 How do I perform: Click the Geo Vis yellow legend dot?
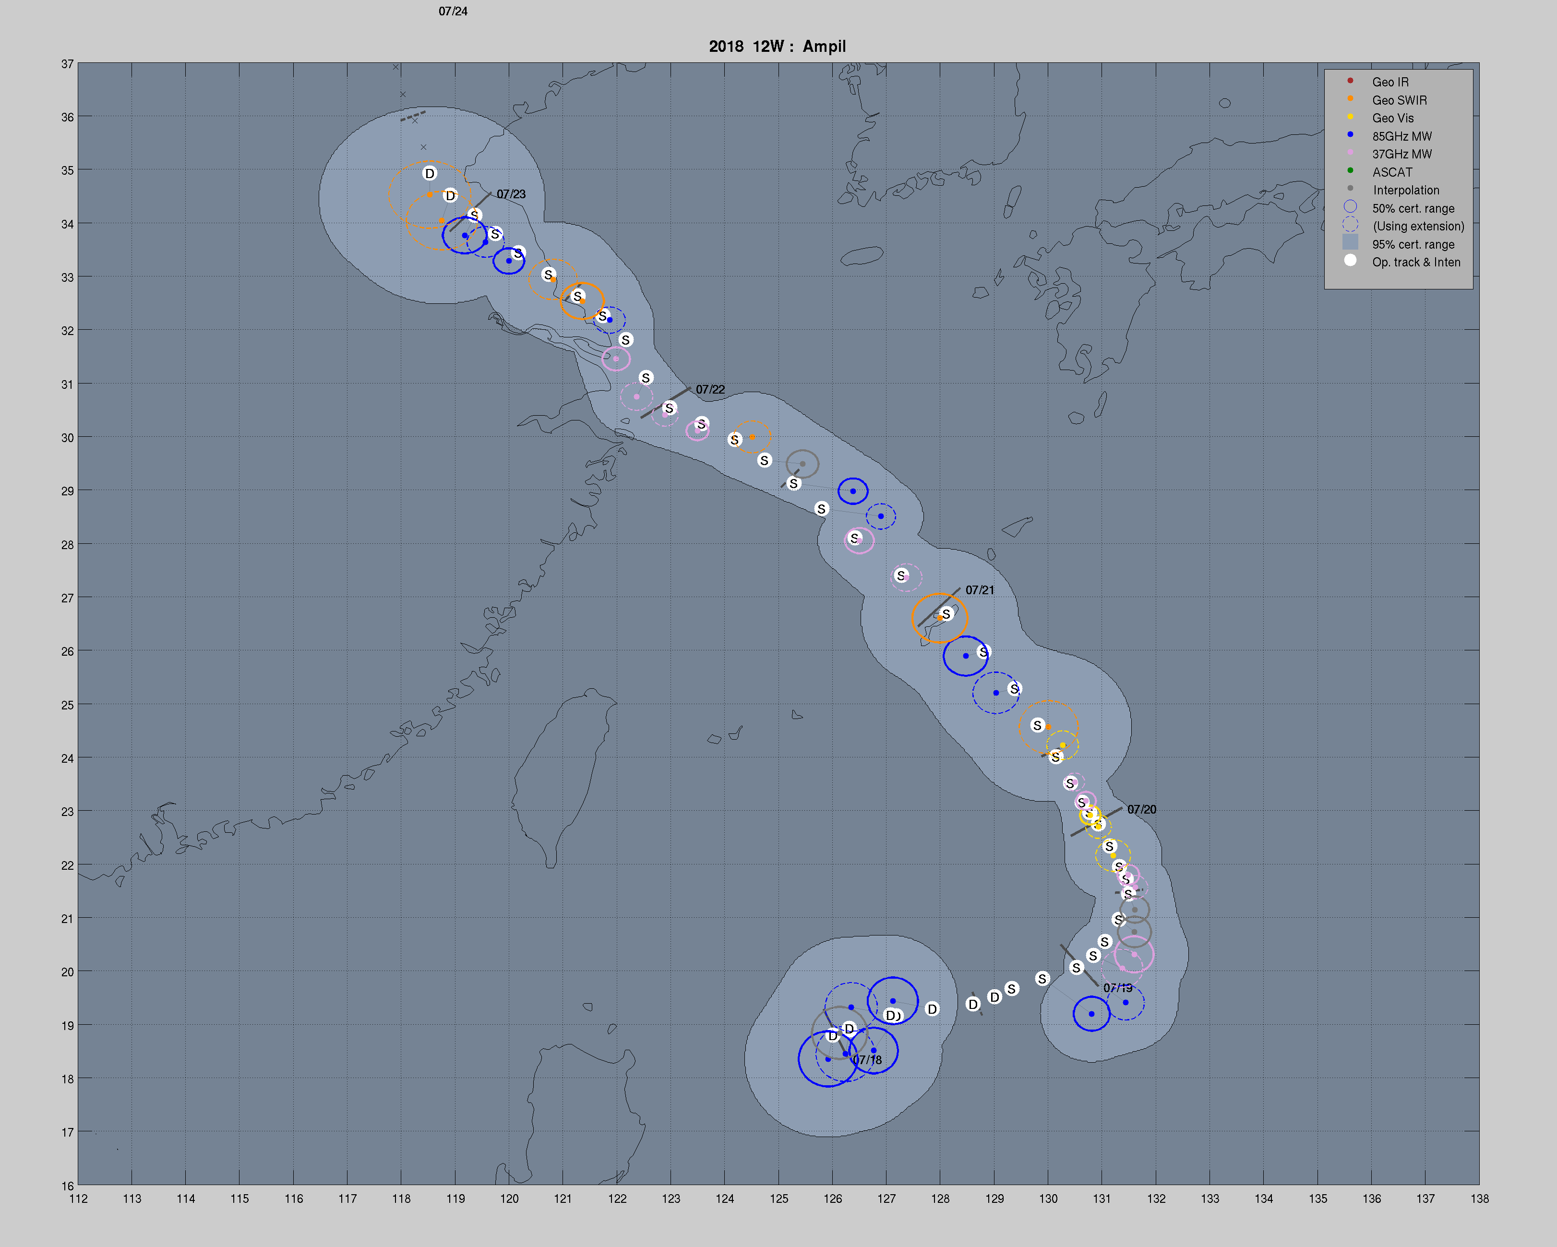pyautogui.click(x=1350, y=116)
